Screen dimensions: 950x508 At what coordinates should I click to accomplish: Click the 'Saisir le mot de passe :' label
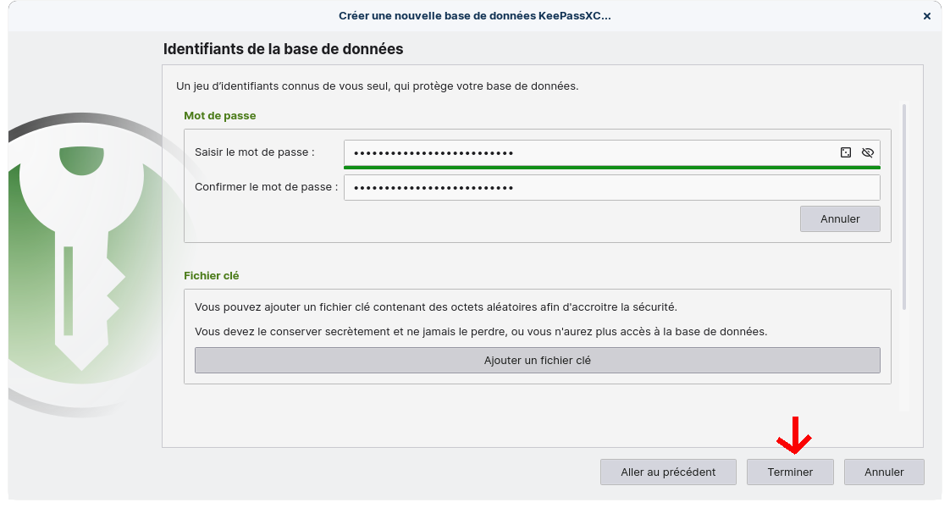click(x=254, y=152)
